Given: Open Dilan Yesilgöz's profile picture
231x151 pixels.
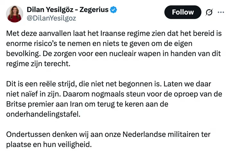Looking at the screenshot, I should 14,14.
